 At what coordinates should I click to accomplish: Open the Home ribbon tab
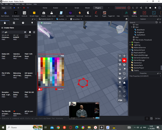(45, 8)
